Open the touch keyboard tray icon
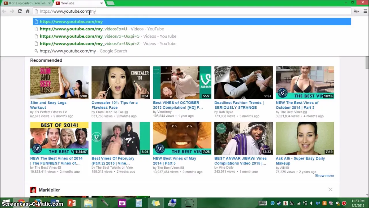The height and width of the screenshot is (208, 369). [262, 203]
